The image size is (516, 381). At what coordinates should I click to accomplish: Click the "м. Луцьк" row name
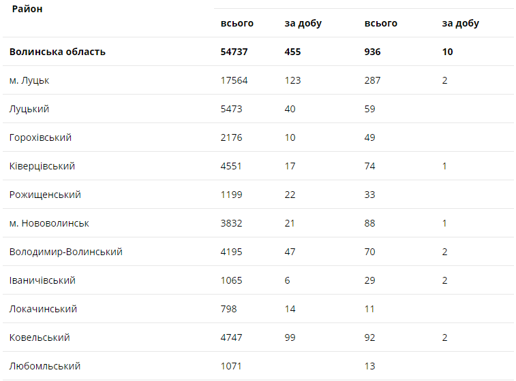[29, 80]
